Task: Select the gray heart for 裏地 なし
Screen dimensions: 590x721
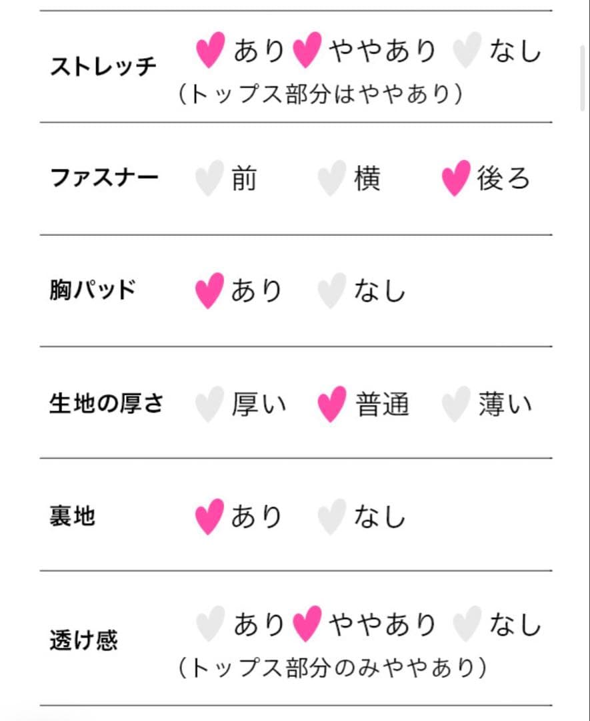Action: (x=331, y=517)
